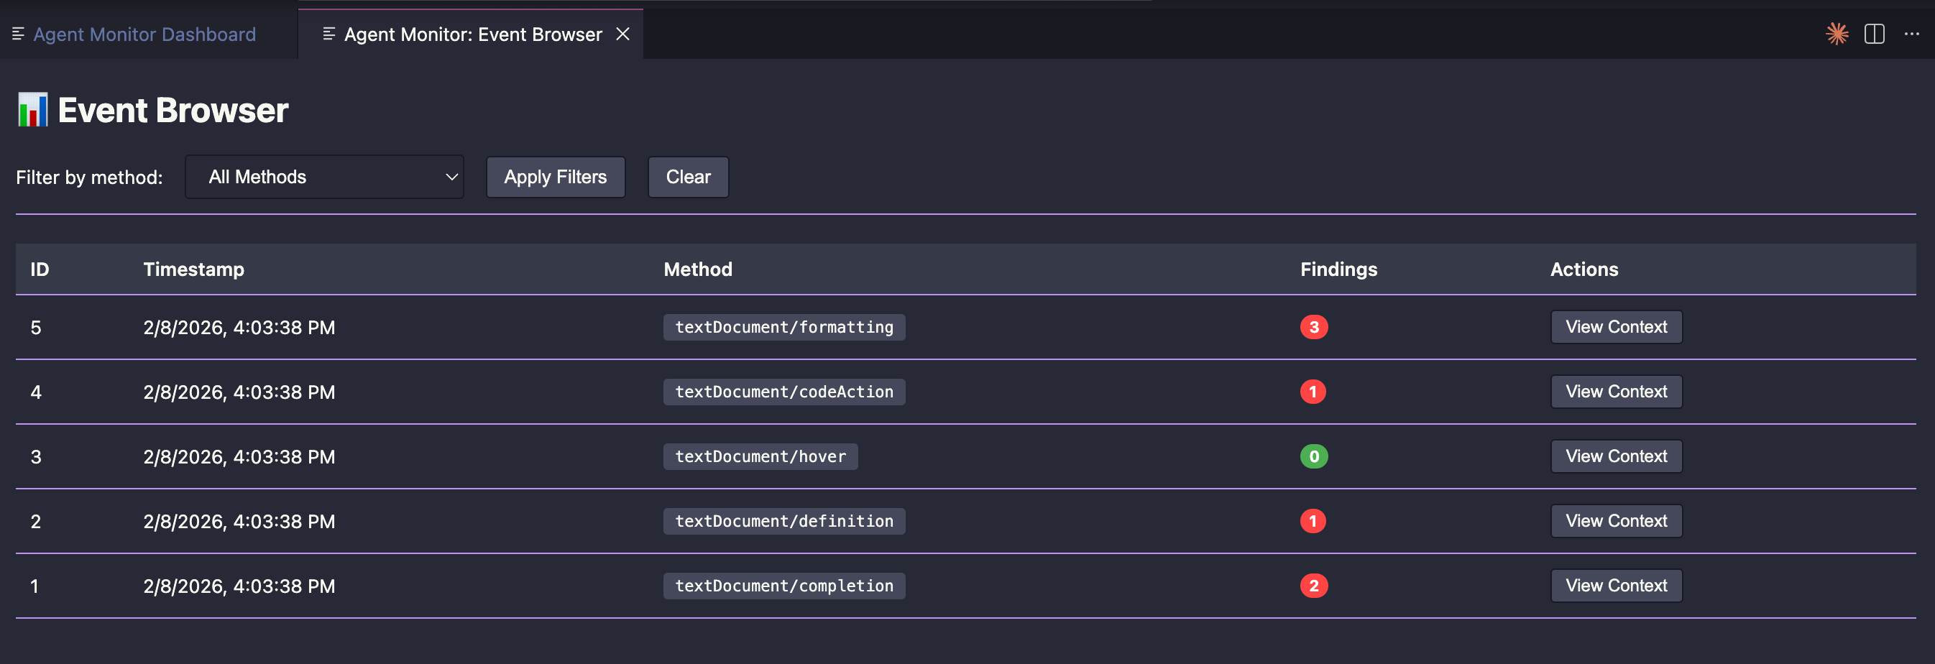Click the list icon on the Agent Monitor Dashboard tab
The width and height of the screenshot is (1935, 664).
pyautogui.click(x=19, y=33)
